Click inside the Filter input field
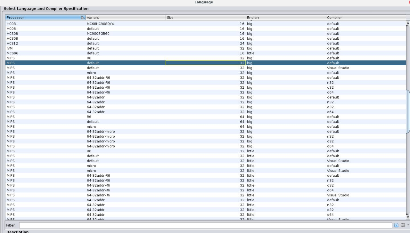Viewport: 410px width, 233px height. point(205,225)
